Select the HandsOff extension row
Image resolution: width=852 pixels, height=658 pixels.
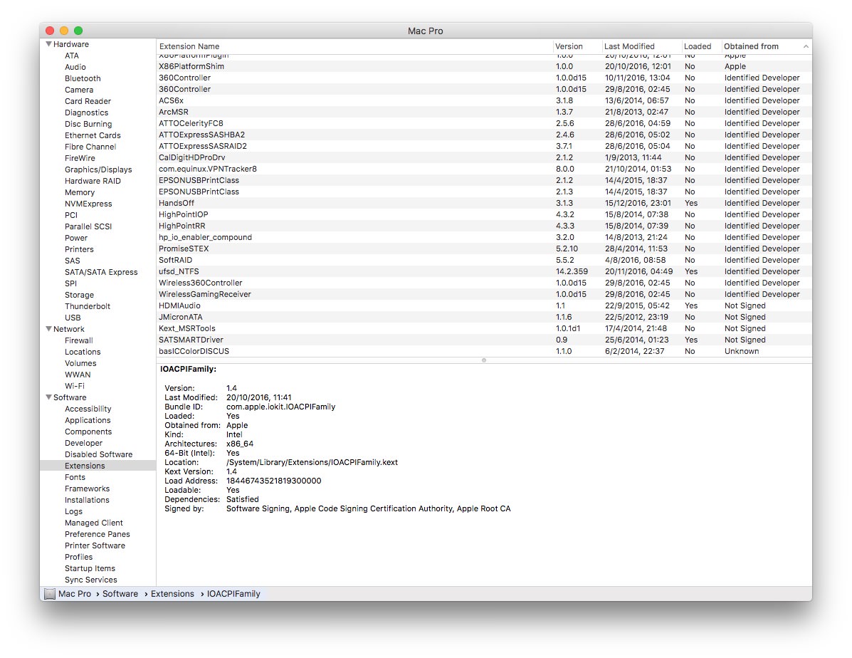484,204
